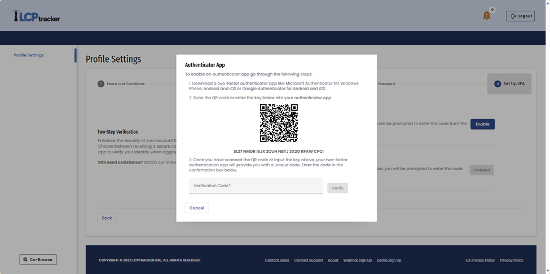Open the About footer link
The height and width of the screenshot is (274, 550).
click(x=333, y=260)
